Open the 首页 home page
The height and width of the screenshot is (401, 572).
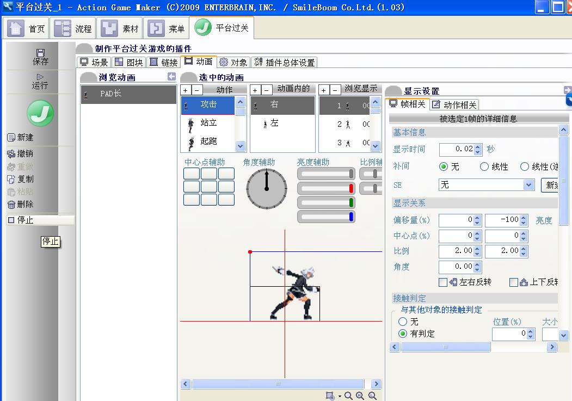27,28
